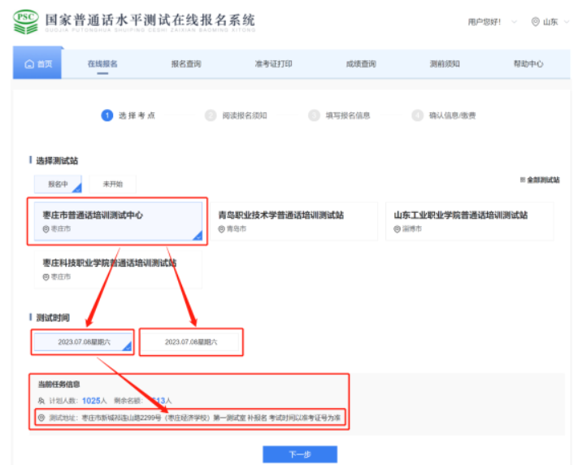Click the location pin icon beside 山东
Screen dimensions: 587x465
[535, 22]
